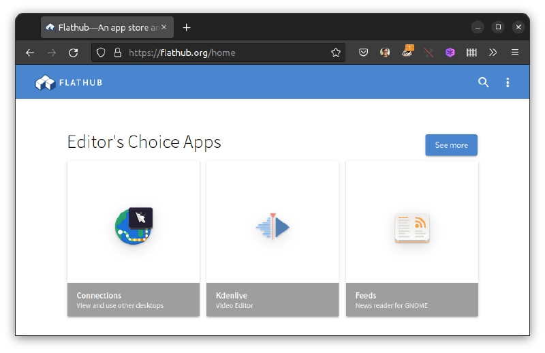Viewport: 545px width, 353px height.
Task: Click the See more button
Action: click(x=451, y=145)
